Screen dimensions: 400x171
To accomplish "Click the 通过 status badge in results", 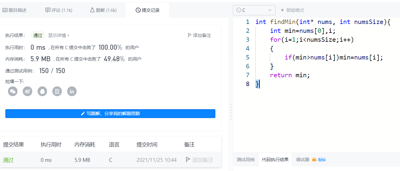I will (38, 35).
